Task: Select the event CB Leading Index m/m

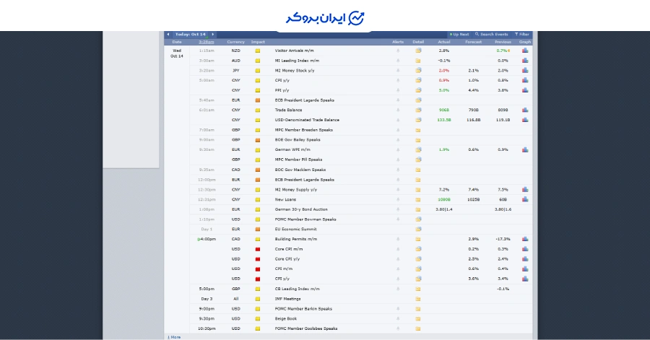Action: 298,289
